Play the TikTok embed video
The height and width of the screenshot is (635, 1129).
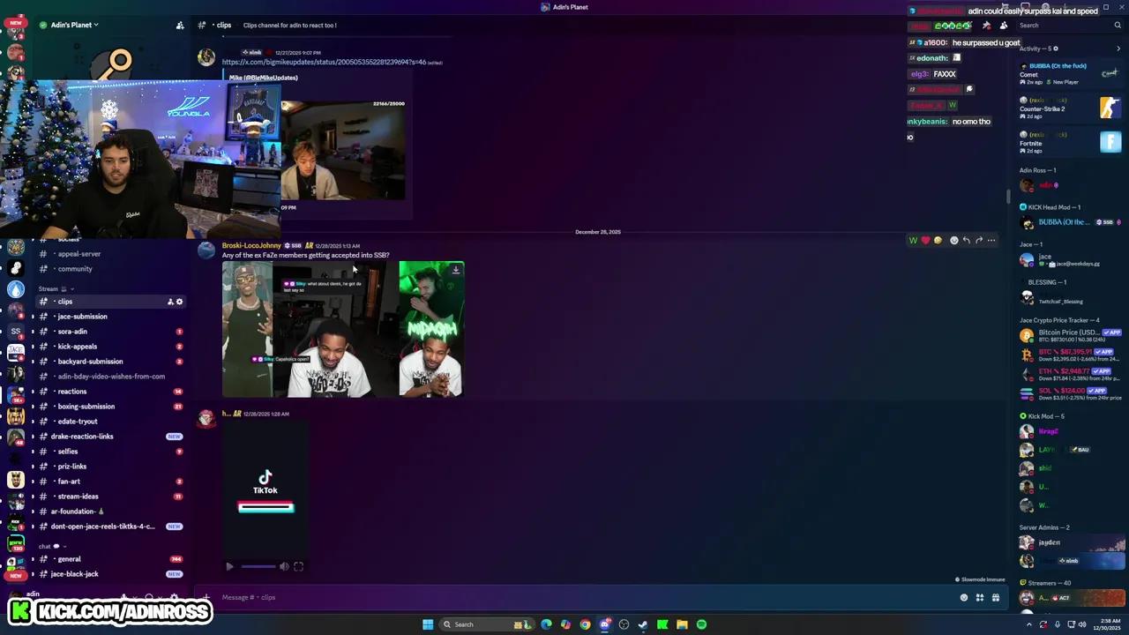[x=228, y=566]
